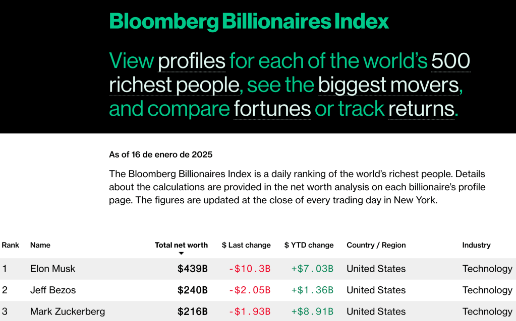Open Elon Musk's profile
516x321 pixels.
pyautogui.click(x=52, y=269)
